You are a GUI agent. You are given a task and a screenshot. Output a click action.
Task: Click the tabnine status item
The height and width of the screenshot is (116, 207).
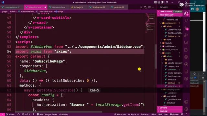point(64,114)
